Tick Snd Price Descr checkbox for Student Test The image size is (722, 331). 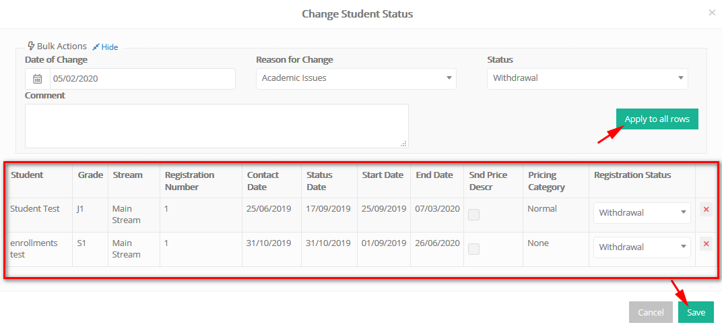click(474, 214)
